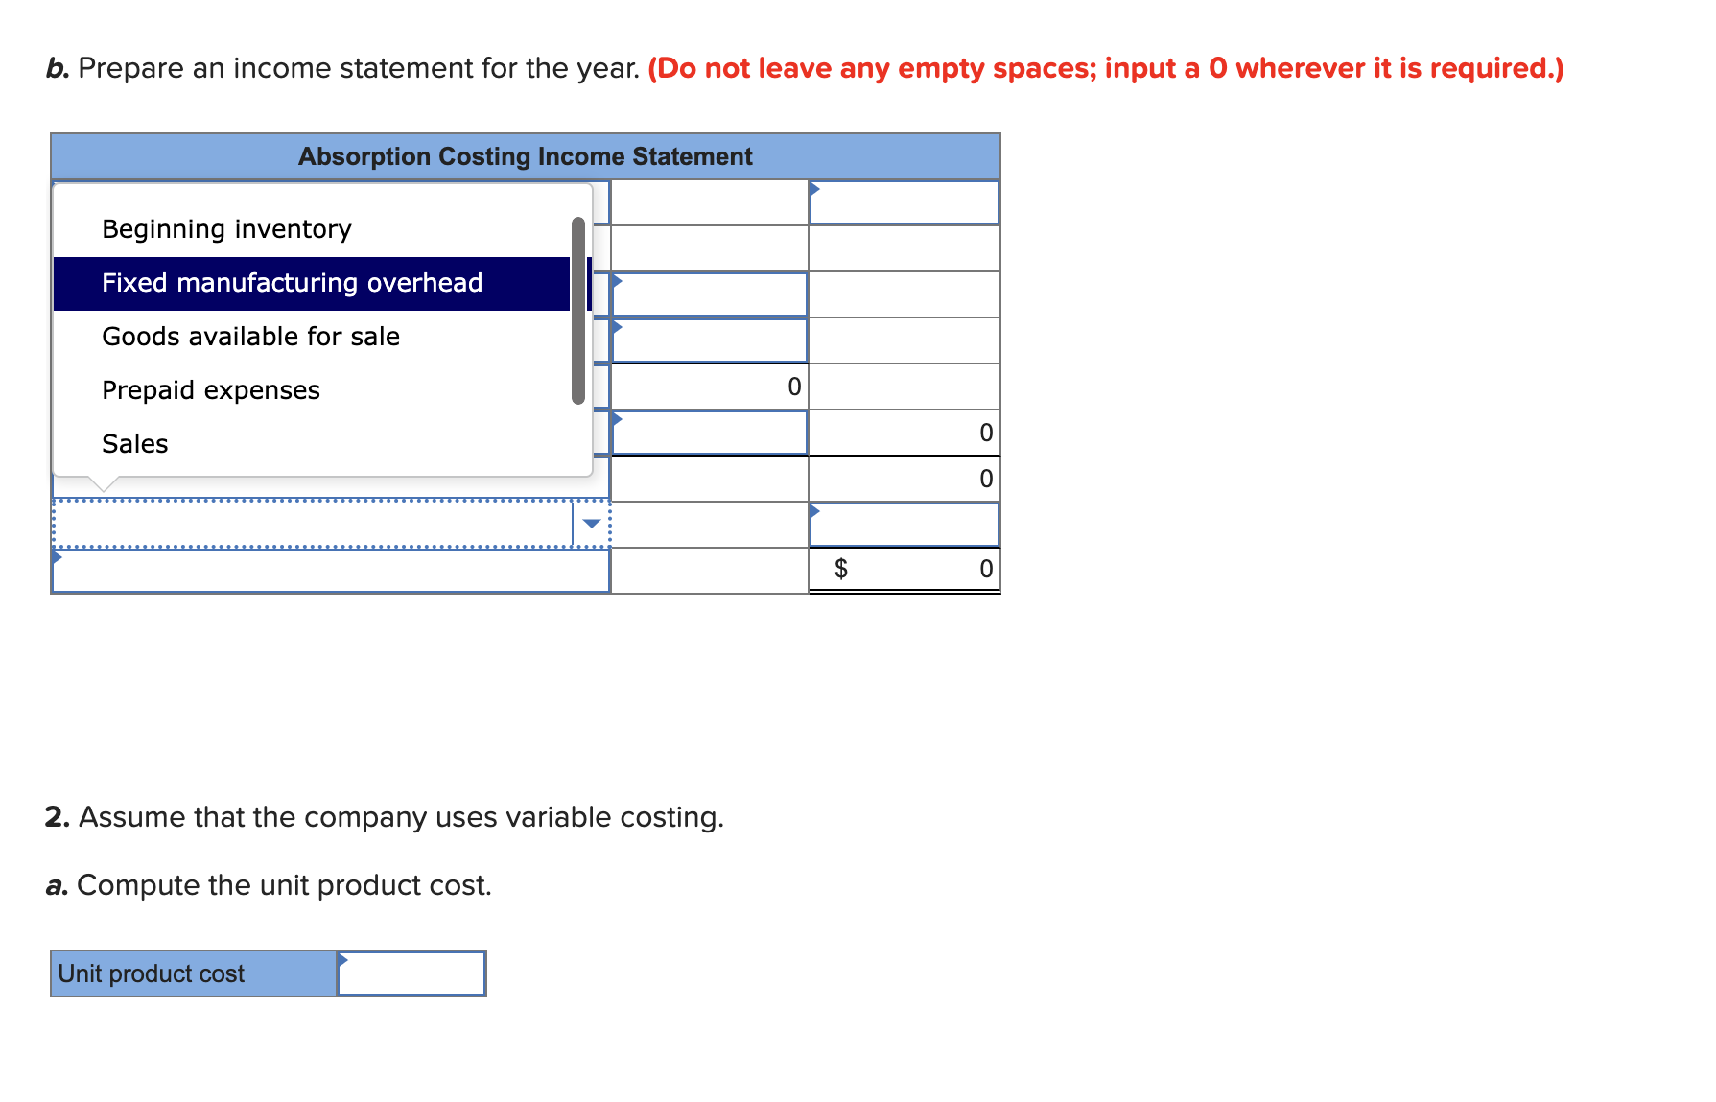Screen dimensions: 1716x1102
Task: Click the Unit product cost input field
Action: click(x=412, y=973)
